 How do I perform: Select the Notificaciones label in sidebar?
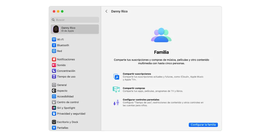[66, 59]
